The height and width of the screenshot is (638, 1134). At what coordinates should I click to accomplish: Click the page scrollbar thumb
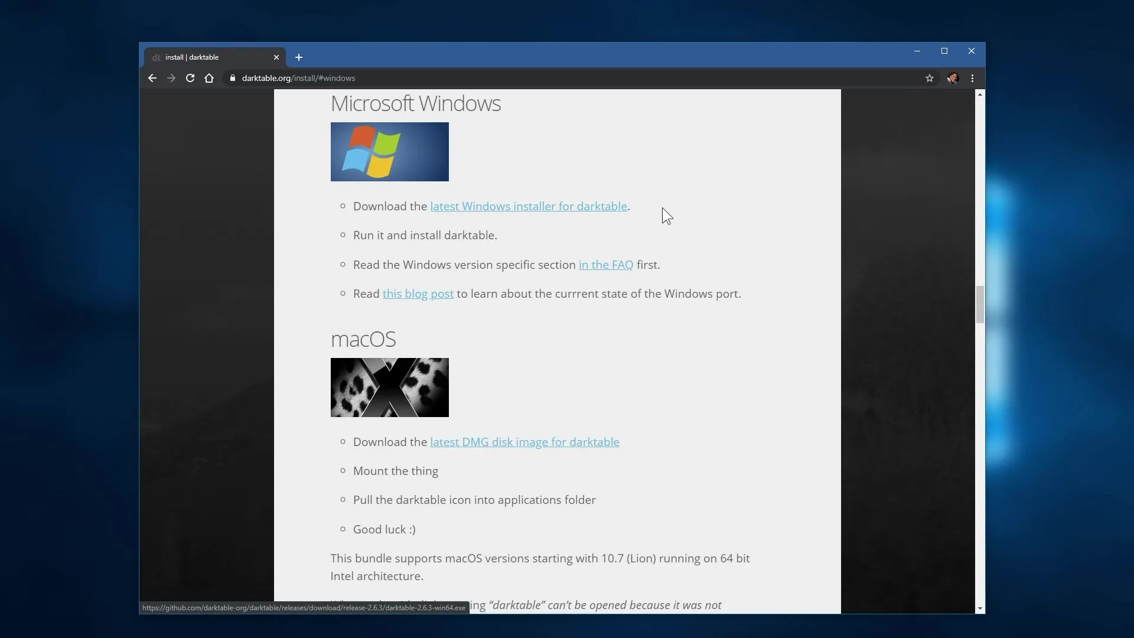tap(980, 305)
